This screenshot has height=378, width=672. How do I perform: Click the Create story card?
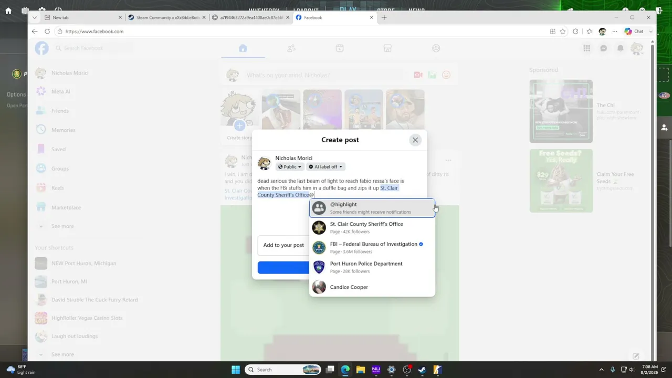click(x=239, y=116)
